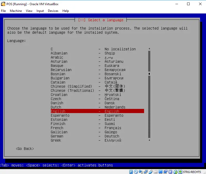
Task: Click the recording status icon
Action: tap(165, 172)
